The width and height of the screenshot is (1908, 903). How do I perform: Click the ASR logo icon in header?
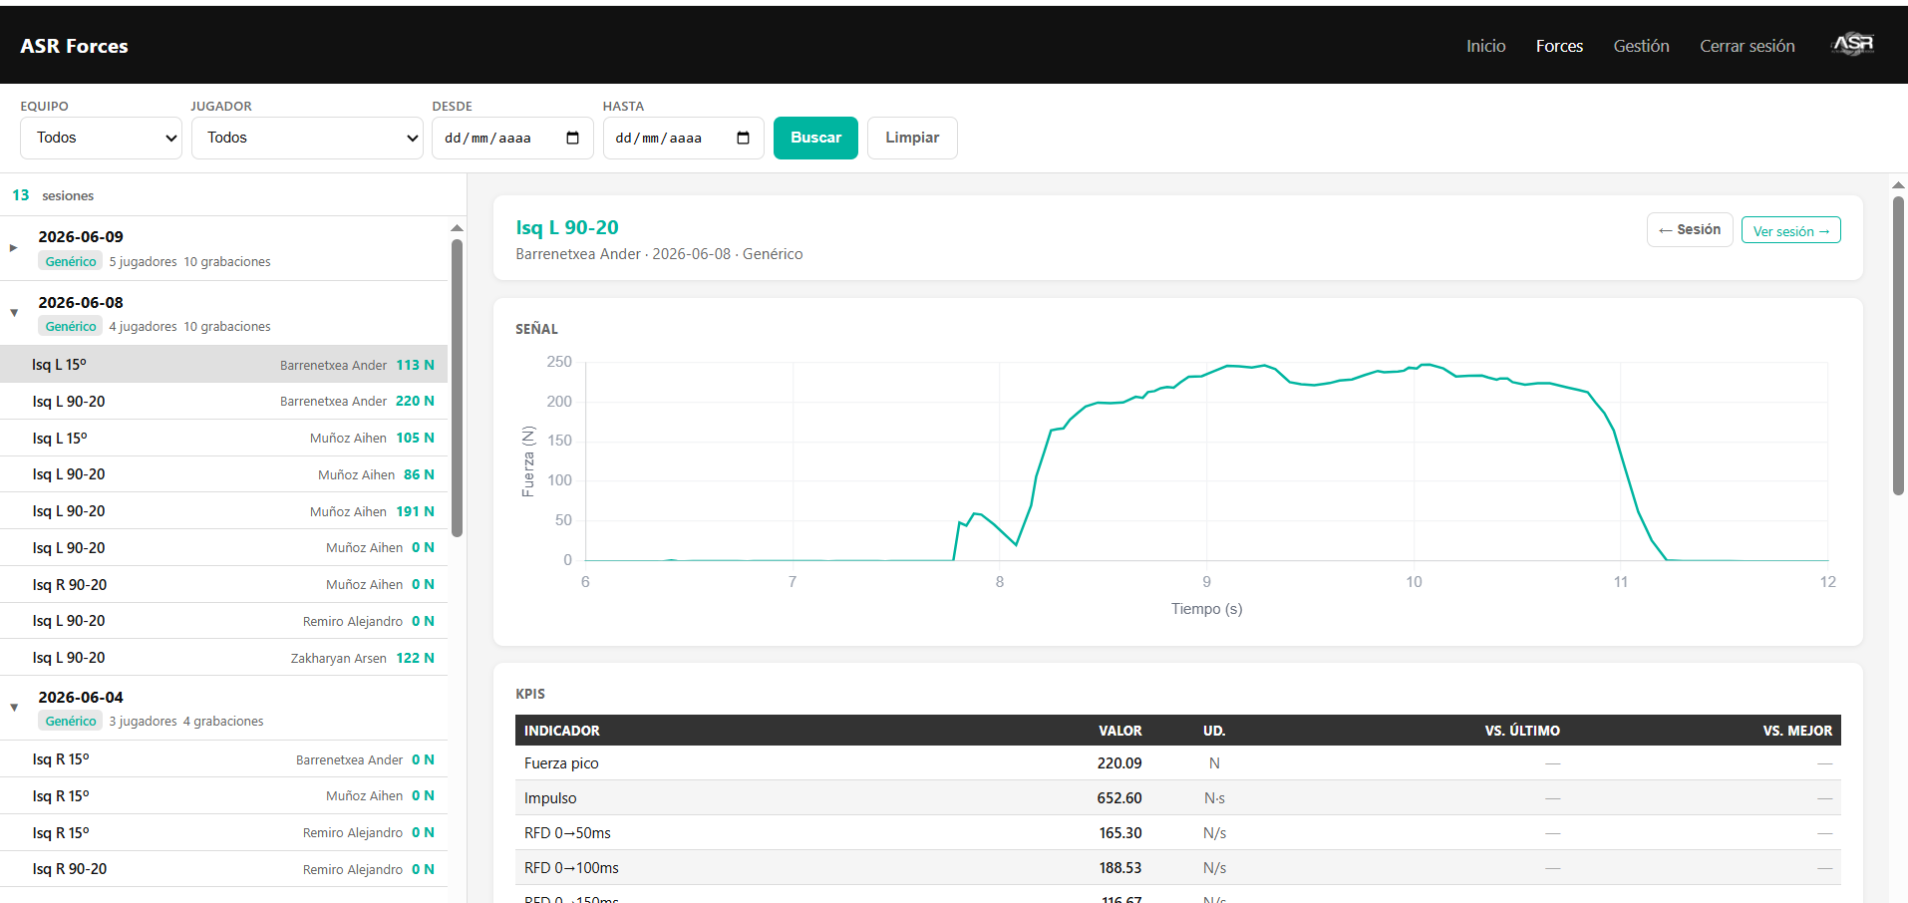click(x=1853, y=45)
